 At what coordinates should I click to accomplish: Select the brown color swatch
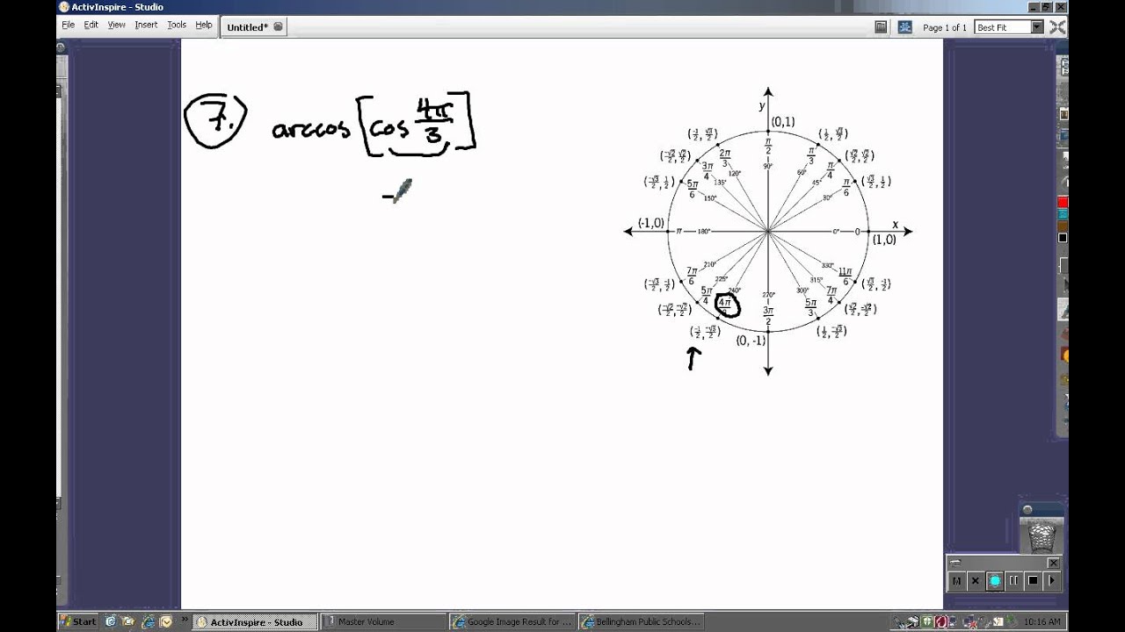tap(1063, 226)
